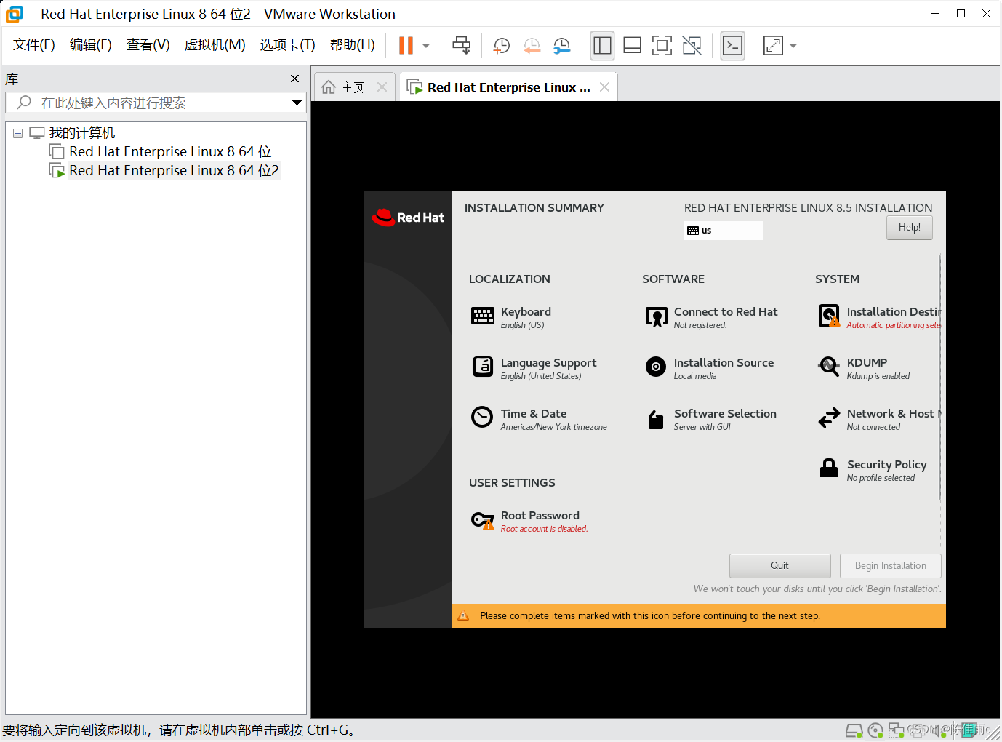Click the Begin Installation button
The width and height of the screenshot is (1002, 742).
890,566
